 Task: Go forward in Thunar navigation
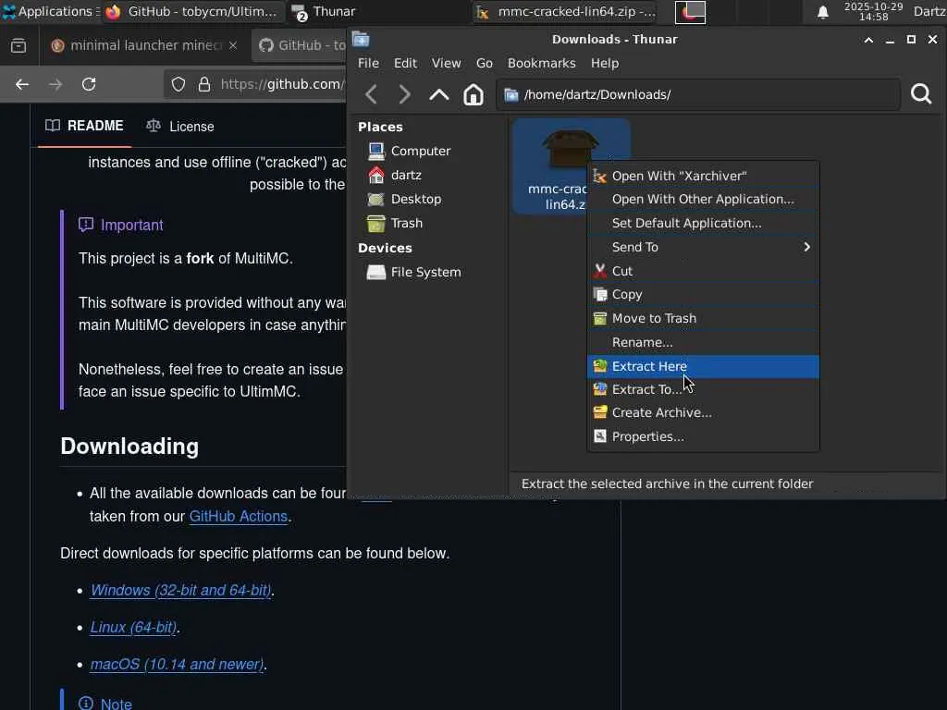(405, 95)
